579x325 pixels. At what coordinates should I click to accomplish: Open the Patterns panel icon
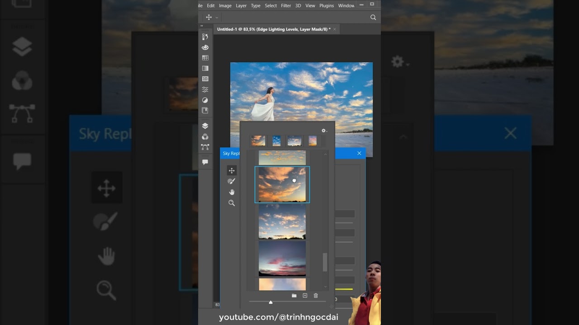205,79
